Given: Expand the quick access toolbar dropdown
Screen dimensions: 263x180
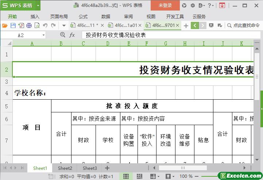Looking at the screenshot, I should 64,25.
